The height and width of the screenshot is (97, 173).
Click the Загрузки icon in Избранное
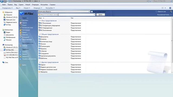(5, 15)
